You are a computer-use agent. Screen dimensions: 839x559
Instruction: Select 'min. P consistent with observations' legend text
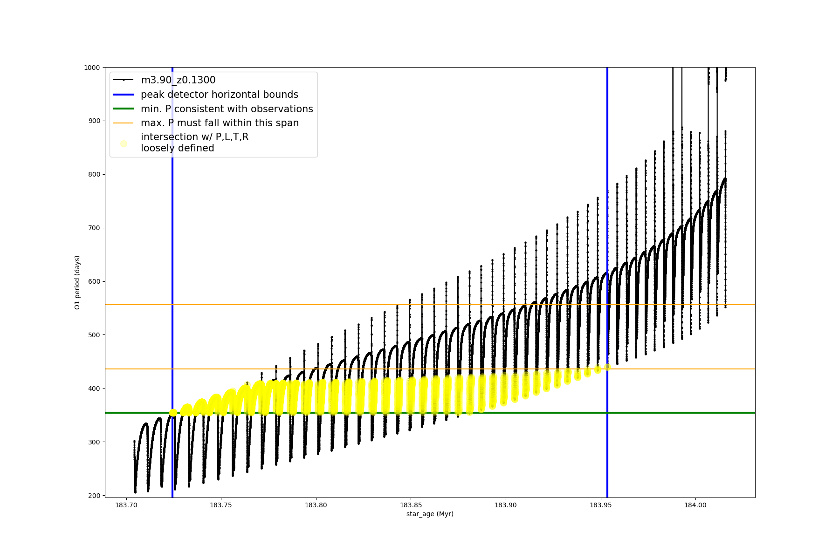[x=227, y=109]
